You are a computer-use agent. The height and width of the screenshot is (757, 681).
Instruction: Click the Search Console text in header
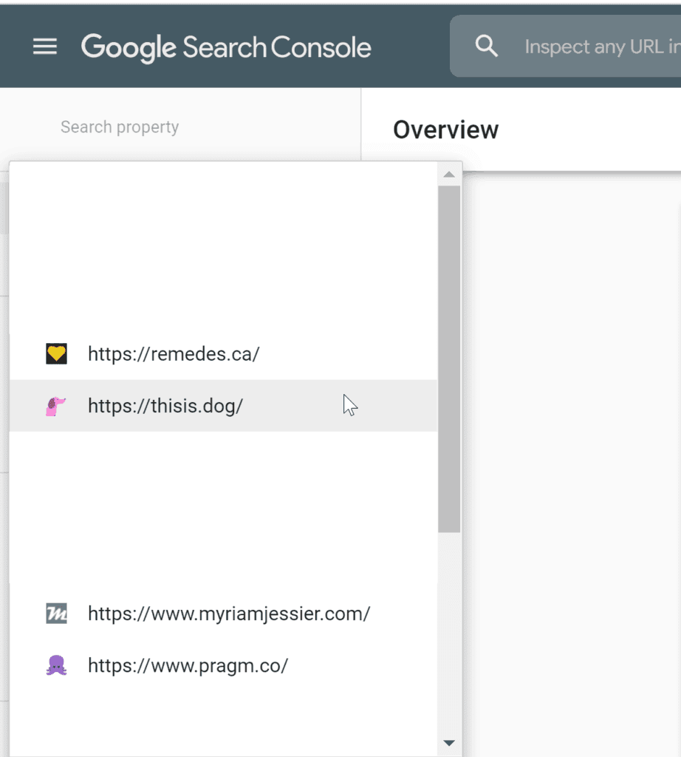[277, 48]
